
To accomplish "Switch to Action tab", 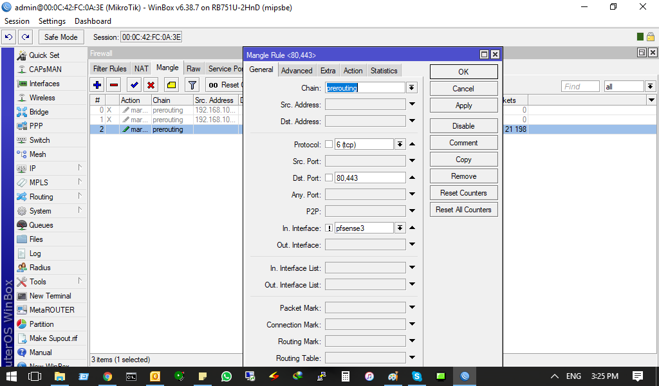I will tap(353, 71).
